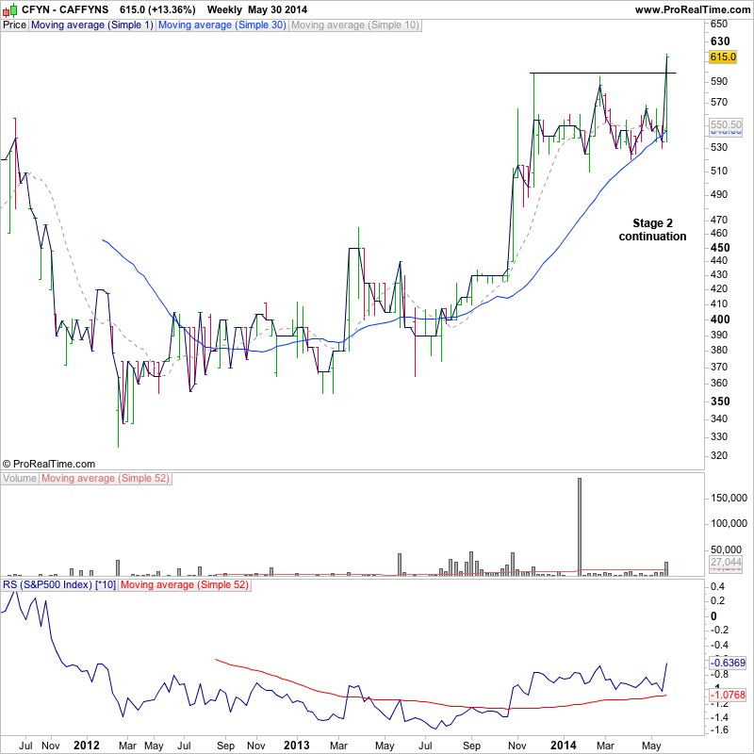
Task: Select the Stage 2 continuation annotation
Action: tap(652, 230)
